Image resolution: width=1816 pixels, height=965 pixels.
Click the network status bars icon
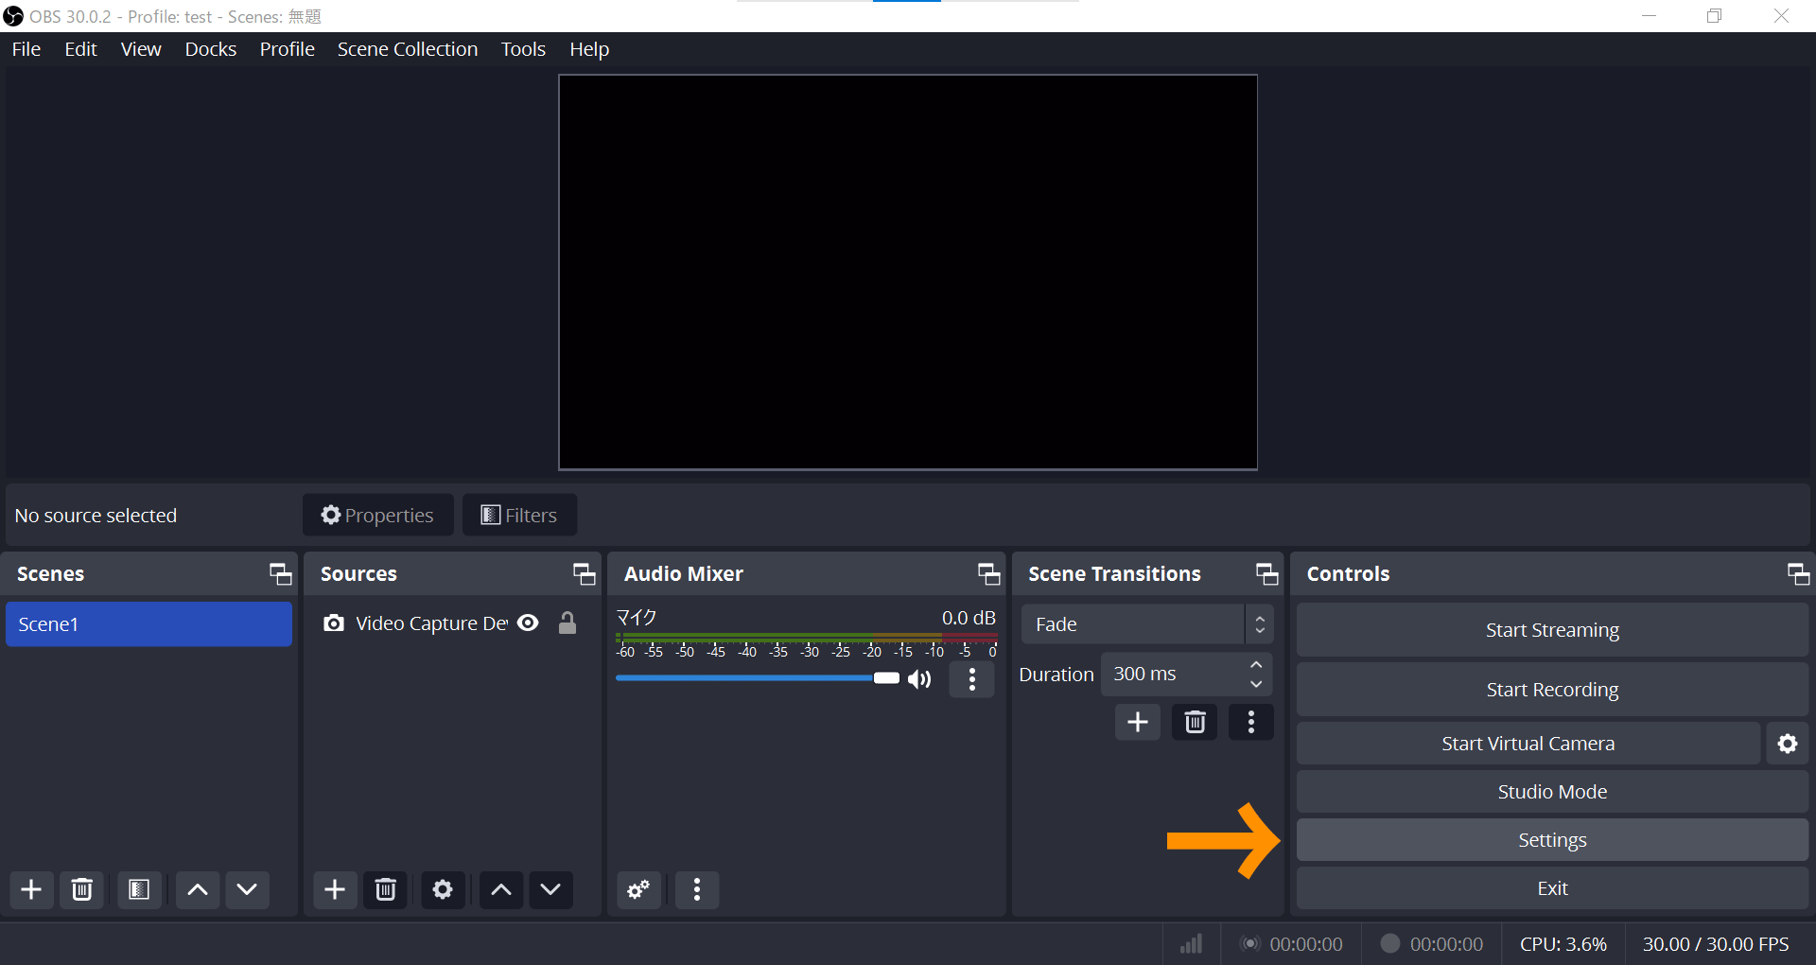click(1192, 943)
